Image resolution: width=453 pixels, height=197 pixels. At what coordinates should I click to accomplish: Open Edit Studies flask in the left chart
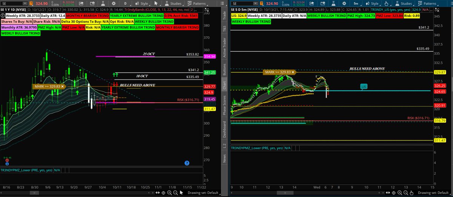click(103, 3)
